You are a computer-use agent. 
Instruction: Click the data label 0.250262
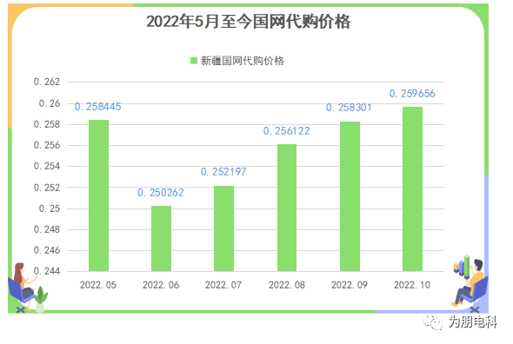point(161,193)
